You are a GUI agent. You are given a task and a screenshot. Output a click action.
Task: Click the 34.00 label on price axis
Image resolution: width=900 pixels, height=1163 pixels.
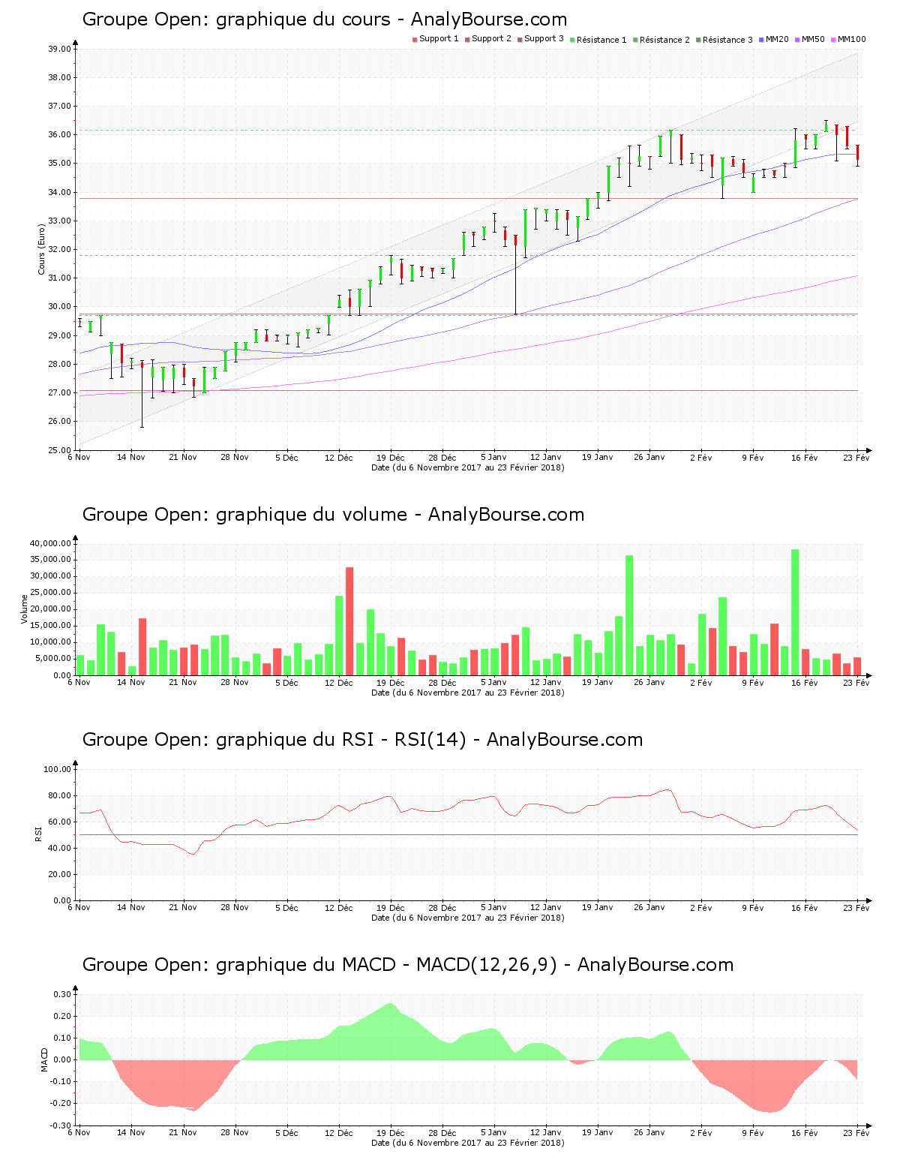pos(60,192)
